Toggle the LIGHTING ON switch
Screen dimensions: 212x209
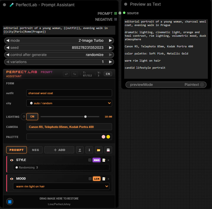32,117
